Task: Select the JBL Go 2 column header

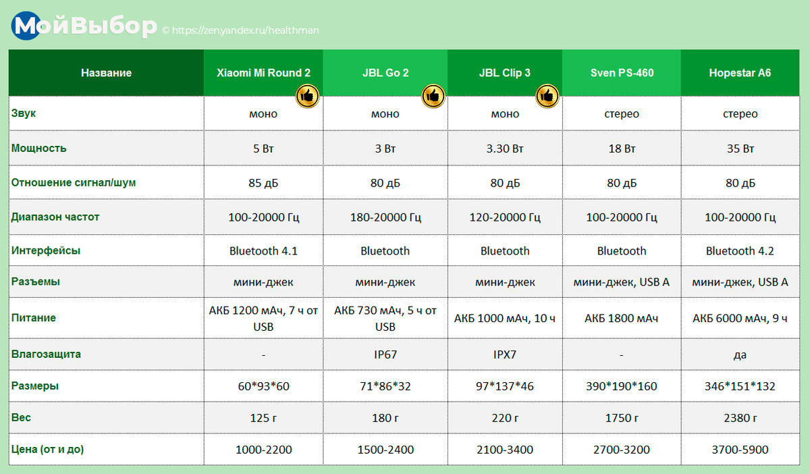Action: 385,73
